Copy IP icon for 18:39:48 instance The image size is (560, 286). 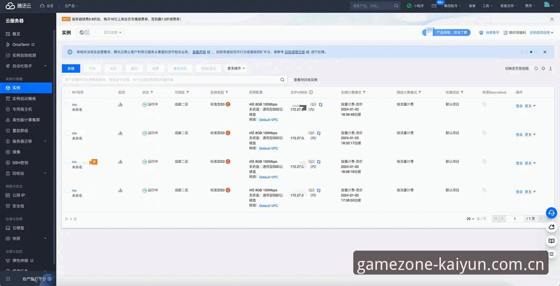click(321, 104)
